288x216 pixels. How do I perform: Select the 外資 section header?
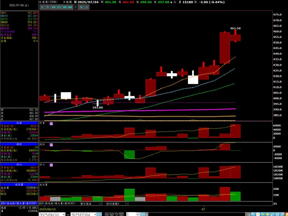pyautogui.click(x=19, y=123)
